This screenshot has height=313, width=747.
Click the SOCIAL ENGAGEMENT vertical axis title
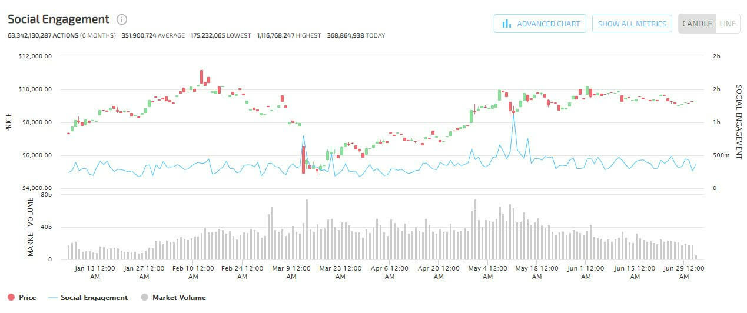[x=739, y=122]
